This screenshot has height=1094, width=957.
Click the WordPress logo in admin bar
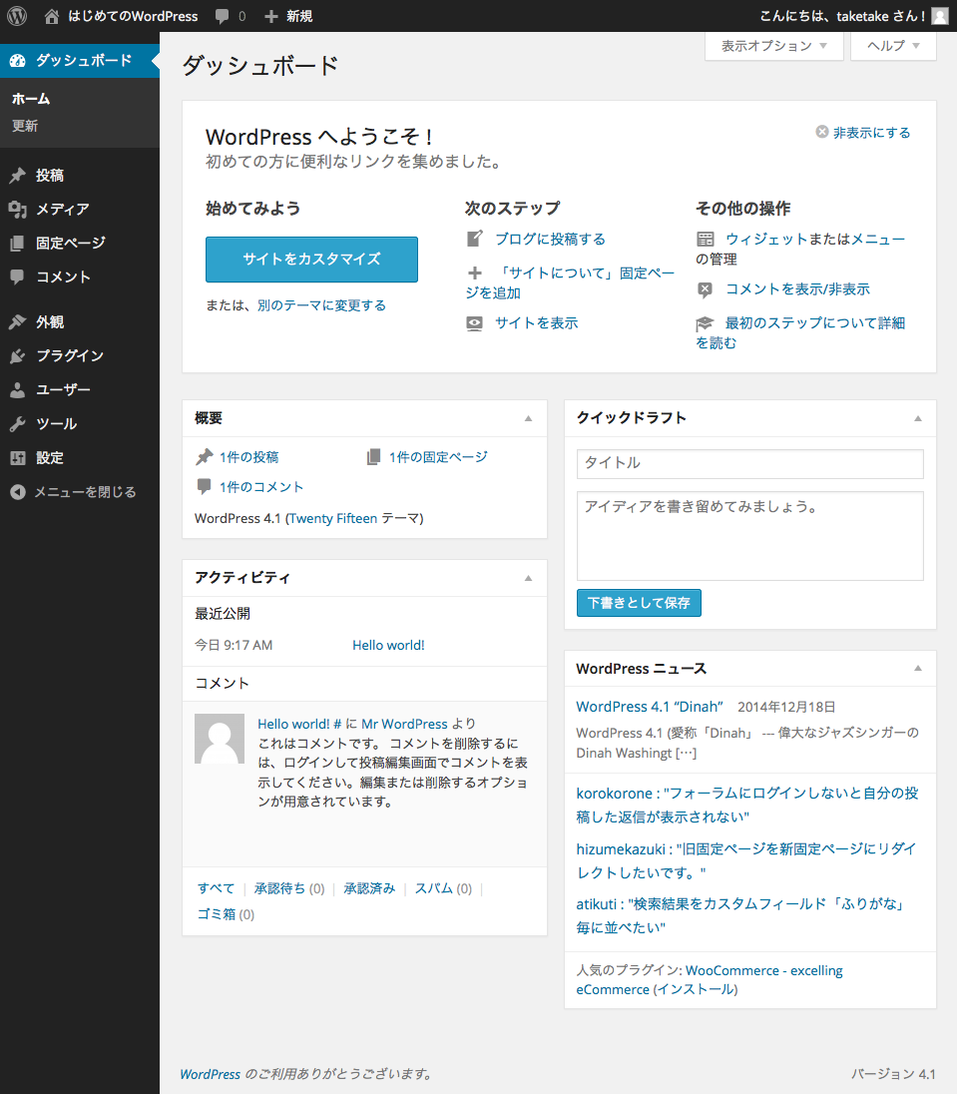[17, 16]
